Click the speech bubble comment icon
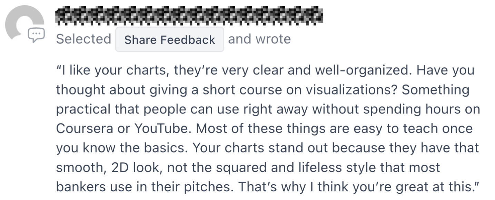Image resolution: width=495 pixels, height=200 pixels. point(36,35)
